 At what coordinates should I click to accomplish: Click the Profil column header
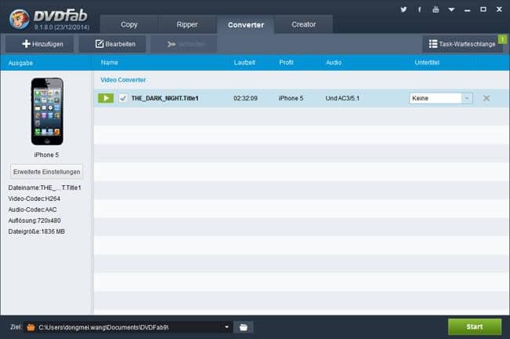pyautogui.click(x=286, y=63)
